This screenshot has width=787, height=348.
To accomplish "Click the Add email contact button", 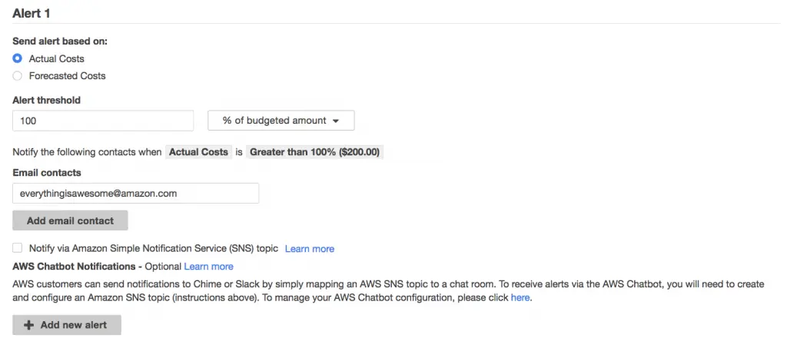I will 70,220.
